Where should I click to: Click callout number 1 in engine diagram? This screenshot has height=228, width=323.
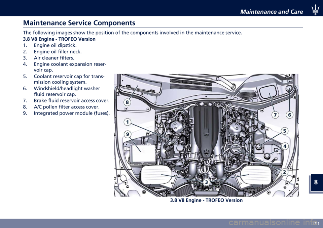pos(128,122)
